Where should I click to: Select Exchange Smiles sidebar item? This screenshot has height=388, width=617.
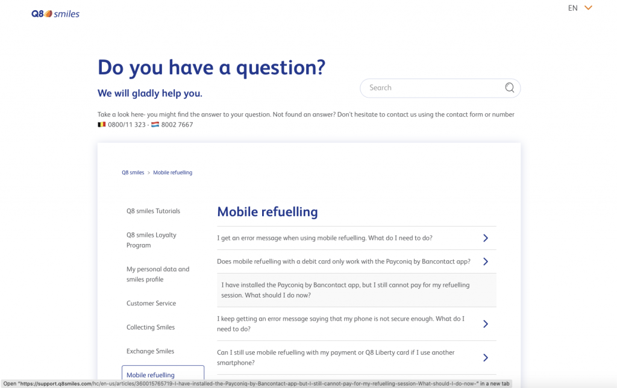click(151, 351)
